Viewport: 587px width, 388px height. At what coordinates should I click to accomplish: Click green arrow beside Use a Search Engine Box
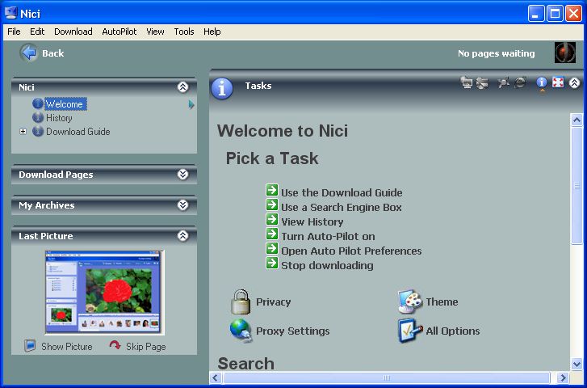pyautogui.click(x=272, y=205)
